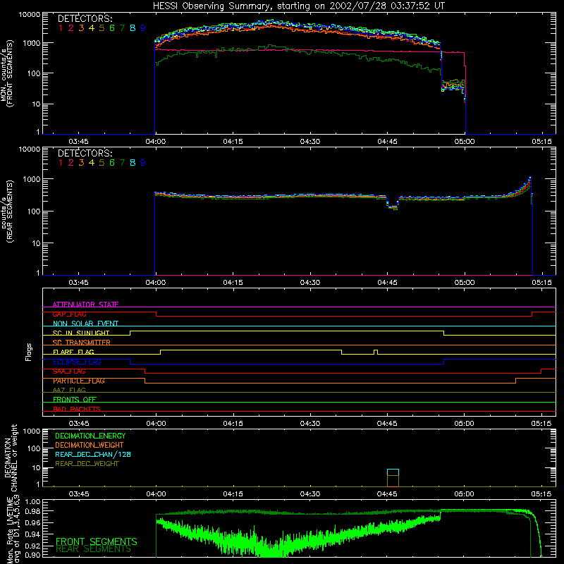Click the DECIMATION_ENERGY legend entry
The height and width of the screenshot is (564, 564).
(x=90, y=436)
